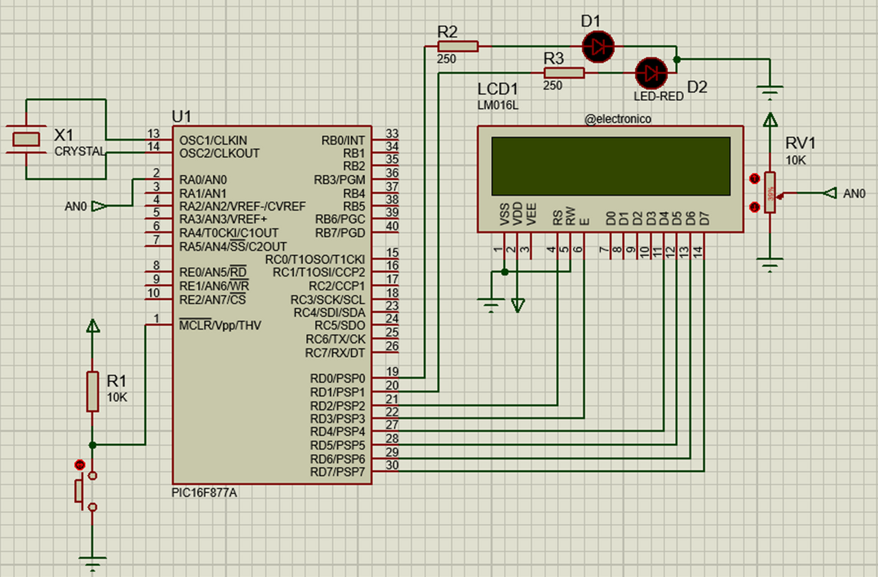Click the PIC16F877A part name text
Image resolution: width=878 pixels, height=577 pixels.
(205, 493)
